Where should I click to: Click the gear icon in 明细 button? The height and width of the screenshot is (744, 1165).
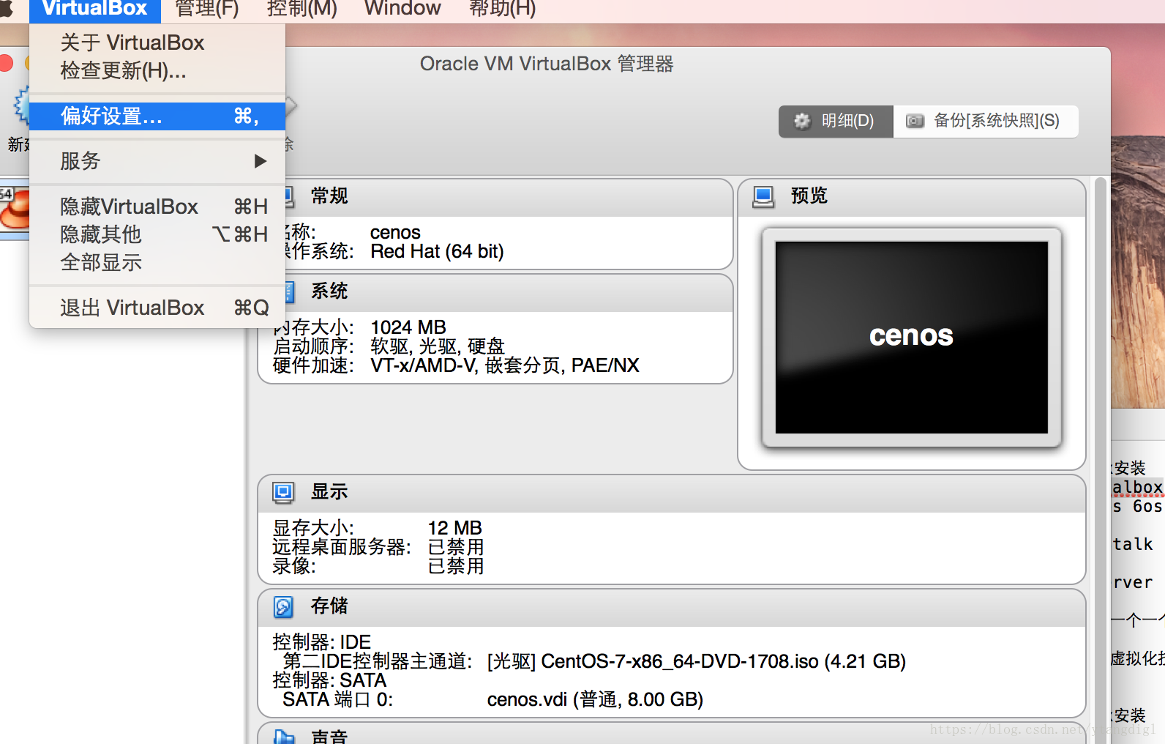[803, 121]
